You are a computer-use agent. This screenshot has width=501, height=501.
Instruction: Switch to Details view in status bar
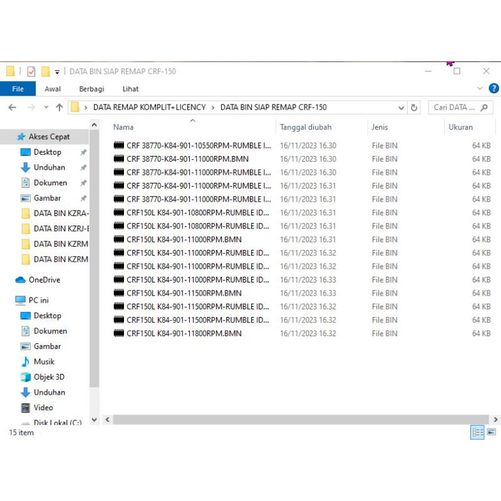(477, 433)
